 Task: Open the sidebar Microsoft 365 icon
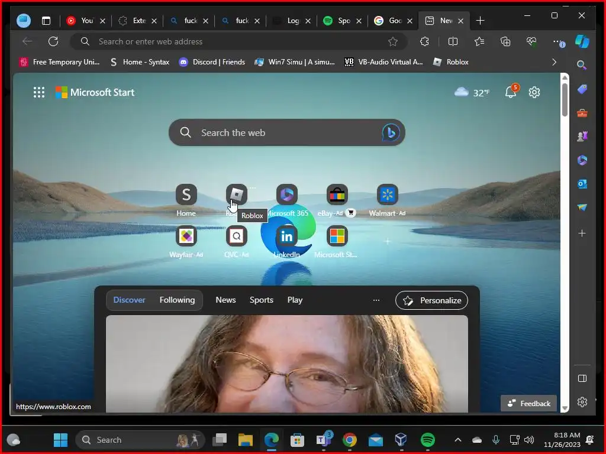point(582,160)
